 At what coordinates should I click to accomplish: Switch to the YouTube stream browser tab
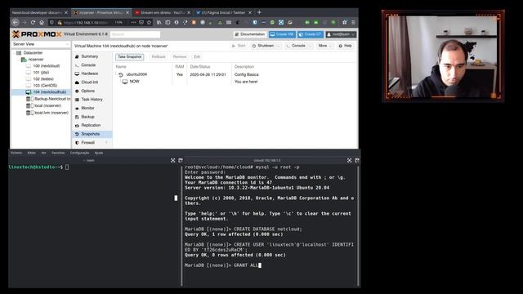tap(163, 13)
